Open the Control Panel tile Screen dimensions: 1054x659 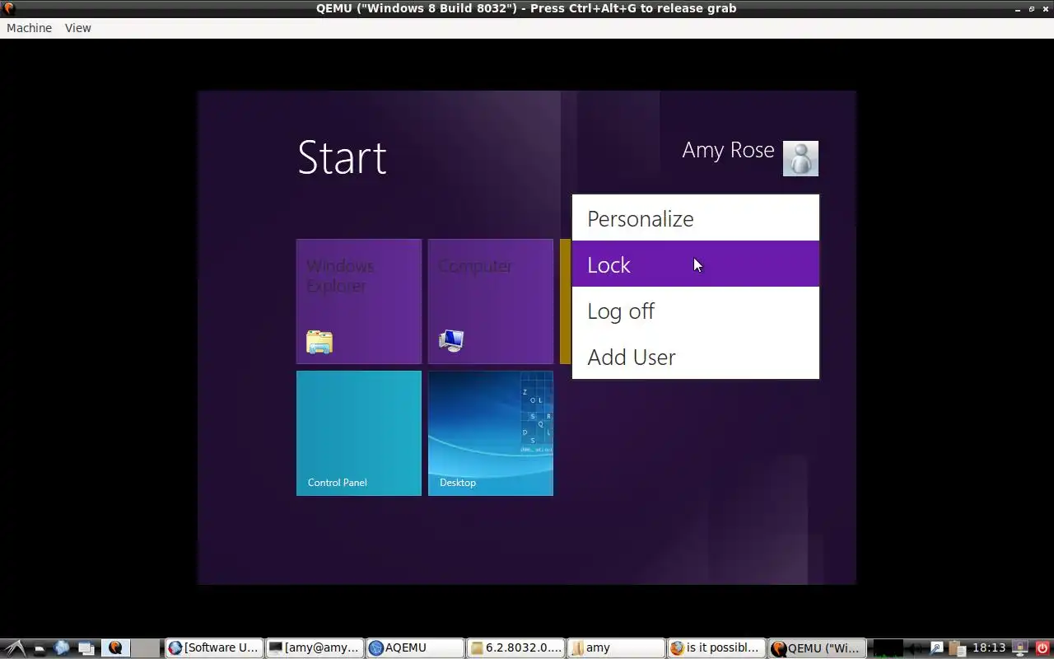pos(359,433)
